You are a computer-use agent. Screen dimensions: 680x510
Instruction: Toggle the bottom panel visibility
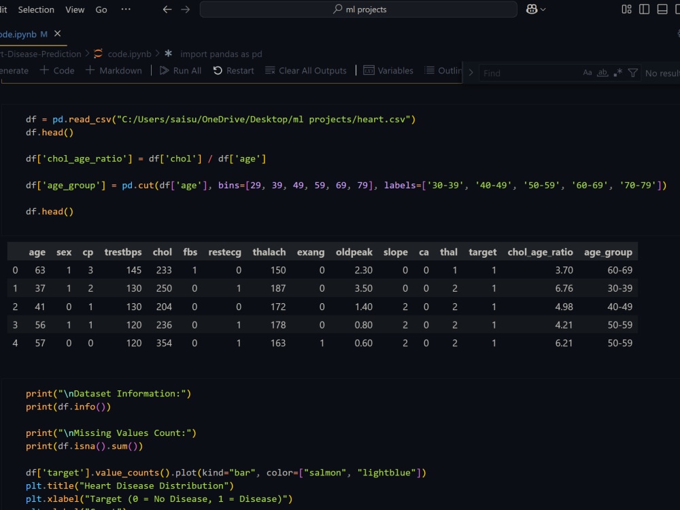[662, 9]
